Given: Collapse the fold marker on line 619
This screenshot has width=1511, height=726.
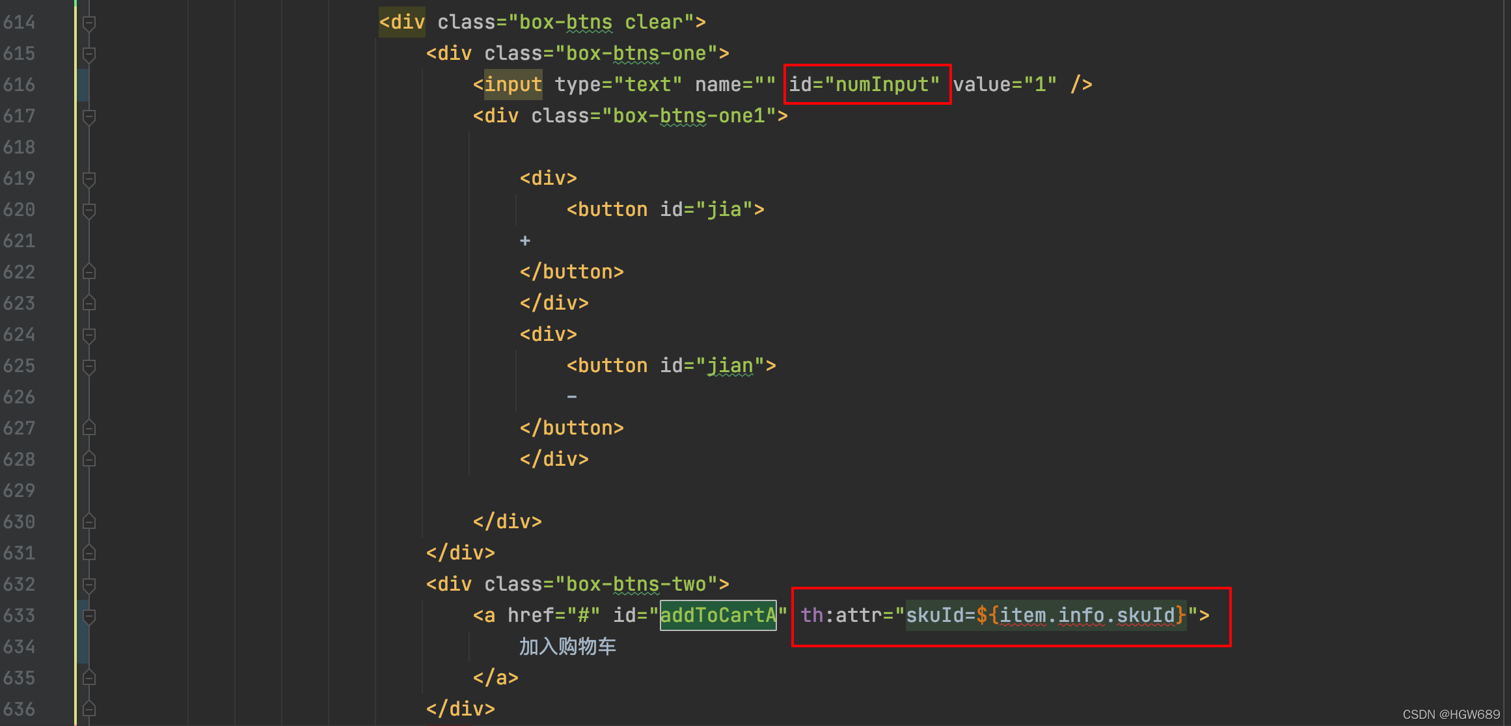Looking at the screenshot, I should [x=89, y=179].
